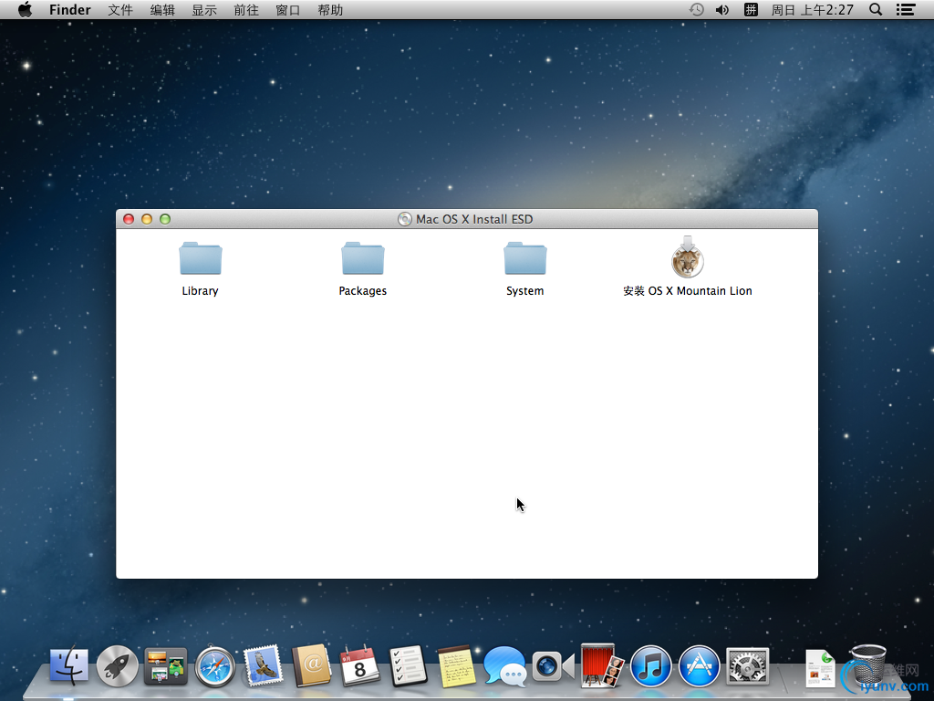Open the App Store from Dock
Image resolution: width=934 pixels, height=701 pixels.
tap(700, 665)
